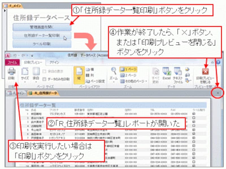226x169 pixels.
Task: Open the ファイル tab
Action: tap(12, 62)
